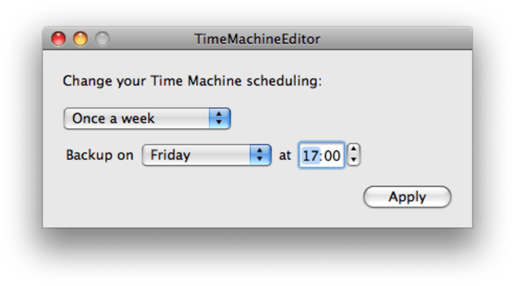Click the grayed-out zoom window button
The height and width of the screenshot is (286, 515).
coord(102,39)
